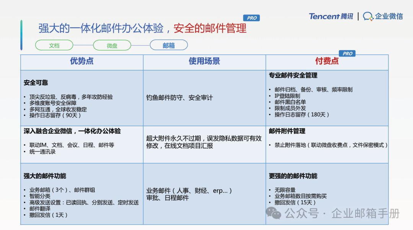Click bullet 撤回发信（1天）
Viewport: 413px width, 230px height.
click(x=49, y=215)
